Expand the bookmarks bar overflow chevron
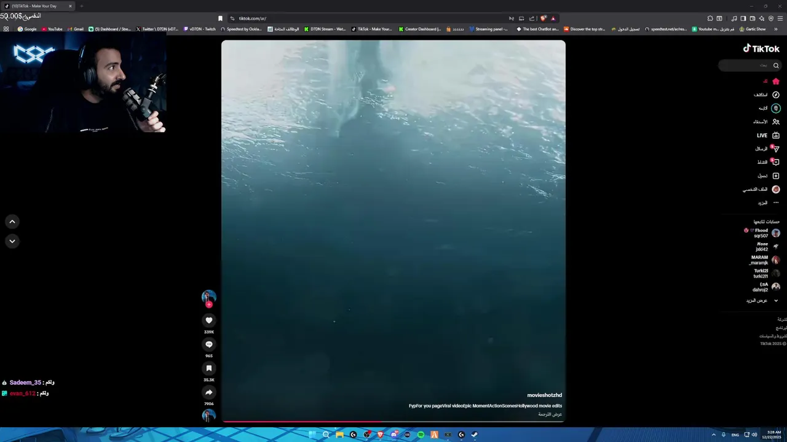 tap(776, 29)
